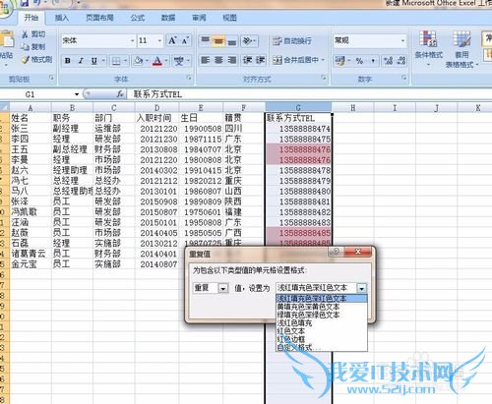
Task: Switch to the 页面布局 tab
Action: coord(99,18)
